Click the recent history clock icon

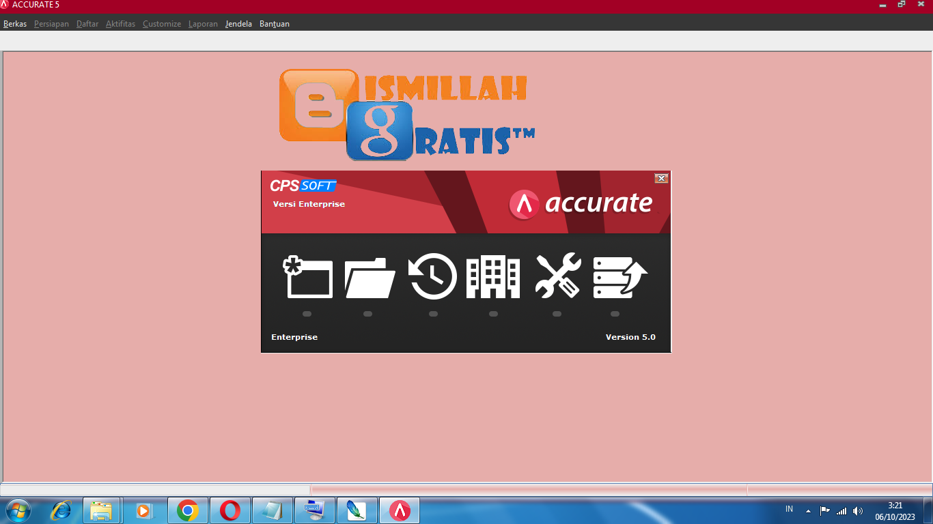433,276
